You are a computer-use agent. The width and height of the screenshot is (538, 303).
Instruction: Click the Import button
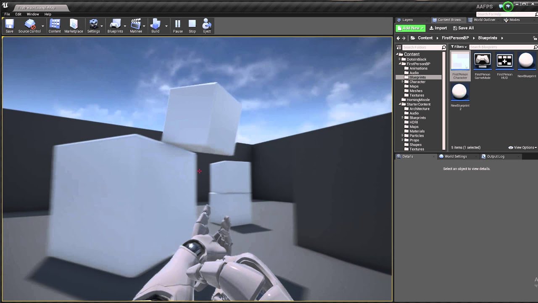point(438,28)
